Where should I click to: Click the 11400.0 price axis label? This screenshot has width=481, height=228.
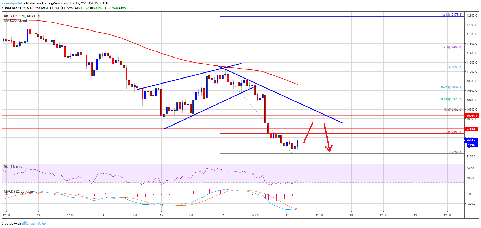click(x=472, y=53)
